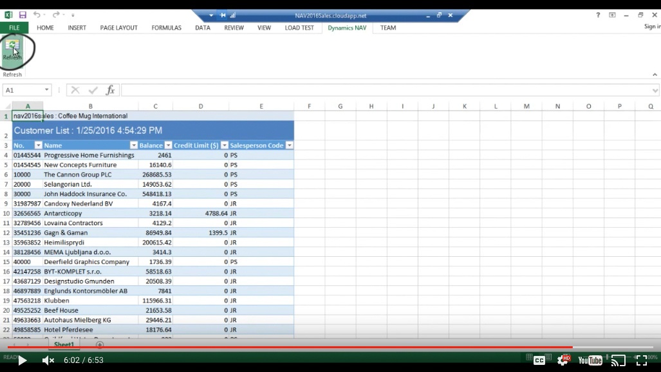Open the FILE tab
Image resolution: width=661 pixels, height=372 pixels.
point(14,28)
